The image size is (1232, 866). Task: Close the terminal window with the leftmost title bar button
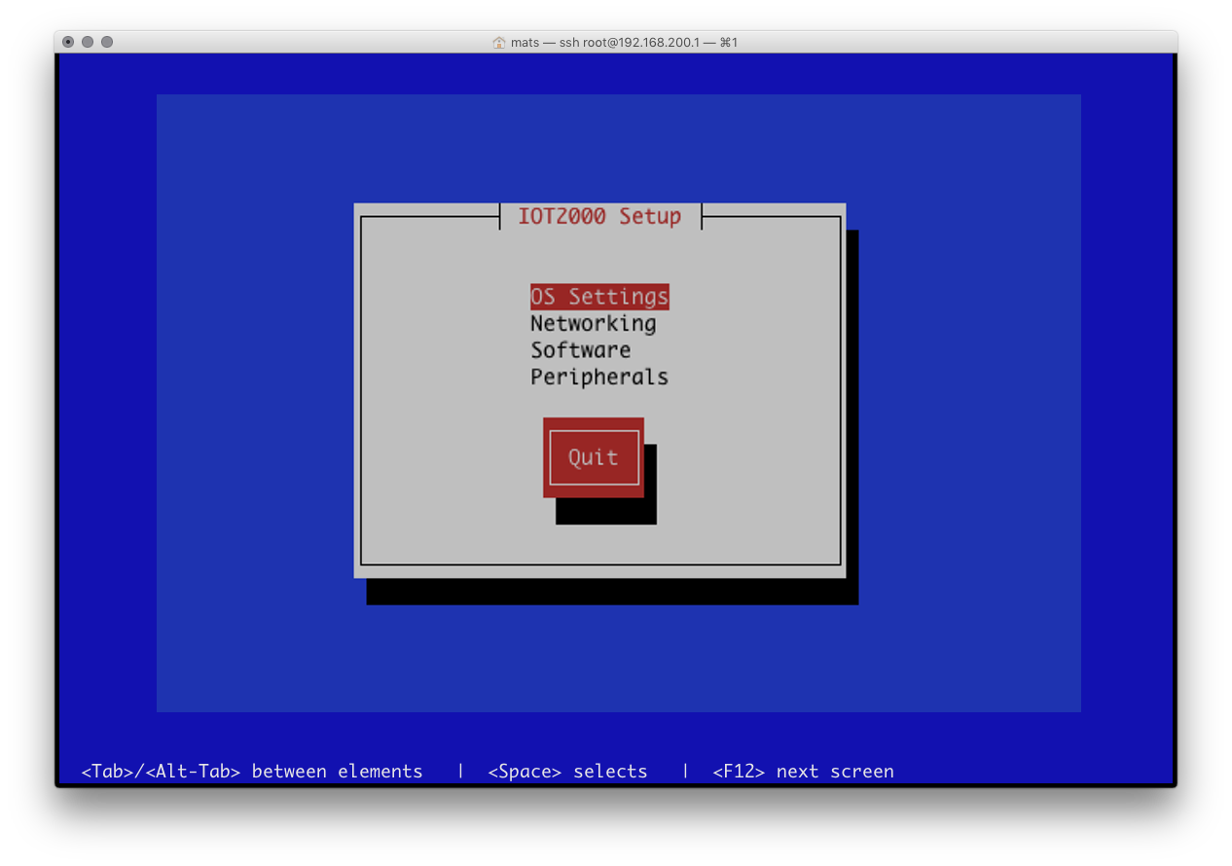click(x=68, y=42)
